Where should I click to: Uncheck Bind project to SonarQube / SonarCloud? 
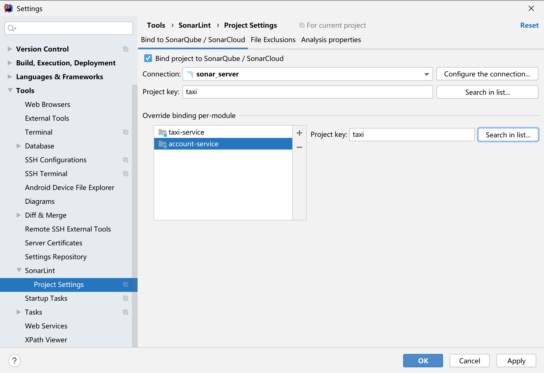[x=148, y=58]
